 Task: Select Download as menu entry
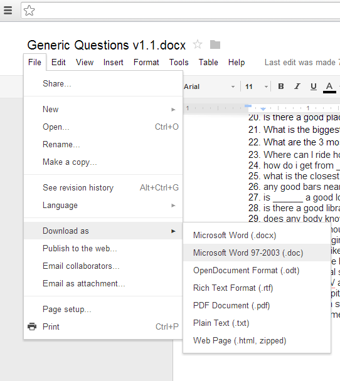tap(104, 231)
